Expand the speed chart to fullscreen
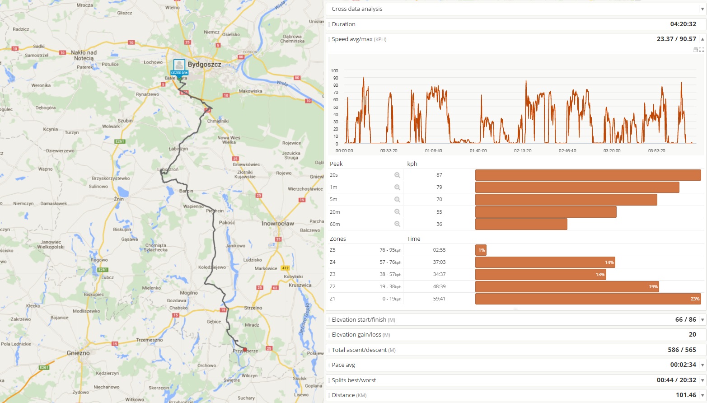Image resolution: width=707 pixels, height=403 pixels. pos(702,50)
